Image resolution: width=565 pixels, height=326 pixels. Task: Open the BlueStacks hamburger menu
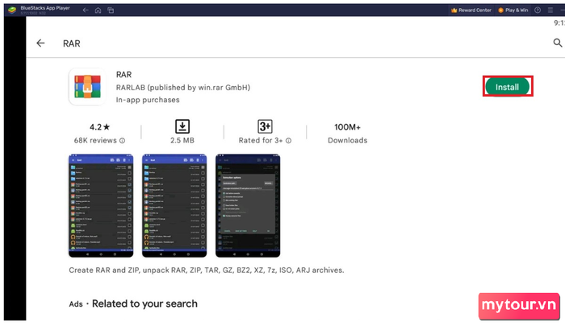(x=550, y=10)
